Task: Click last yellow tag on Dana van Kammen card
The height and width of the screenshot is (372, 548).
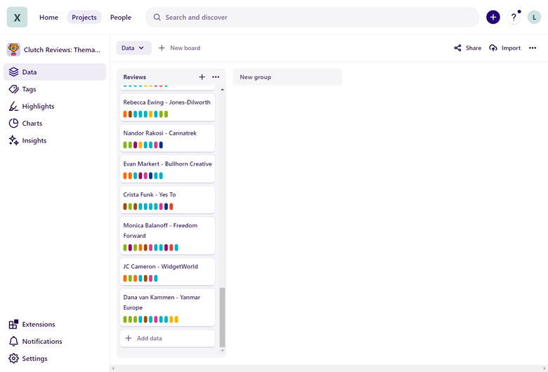Action: point(176,319)
